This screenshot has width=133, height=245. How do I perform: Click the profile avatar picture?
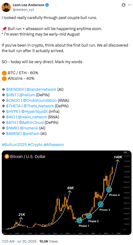pyautogui.click(x=6, y=7)
